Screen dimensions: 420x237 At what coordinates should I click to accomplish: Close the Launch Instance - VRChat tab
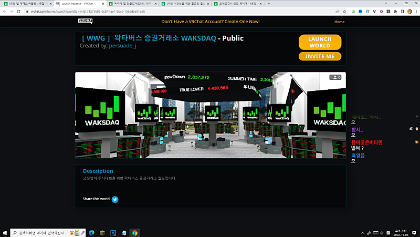[x=103, y=4]
